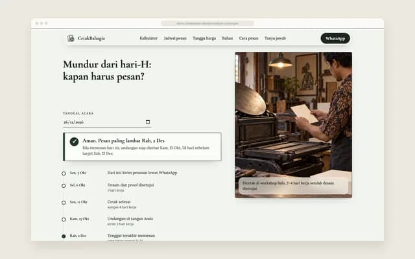415x259 pixels.
Task: Focus the Tanggal Acara date field
Action: (107, 122)
